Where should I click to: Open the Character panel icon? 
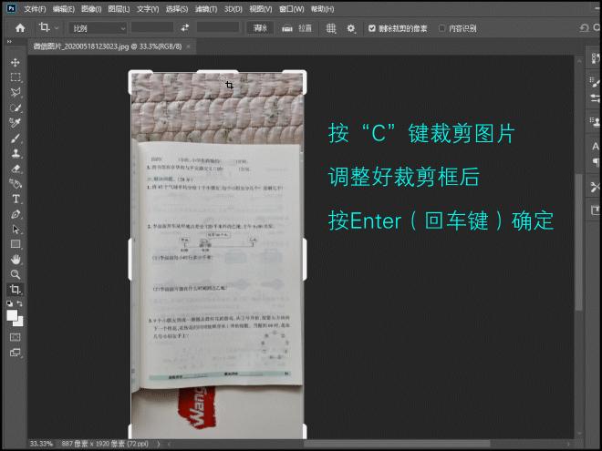pyautogui.click(x=595, y=146)
